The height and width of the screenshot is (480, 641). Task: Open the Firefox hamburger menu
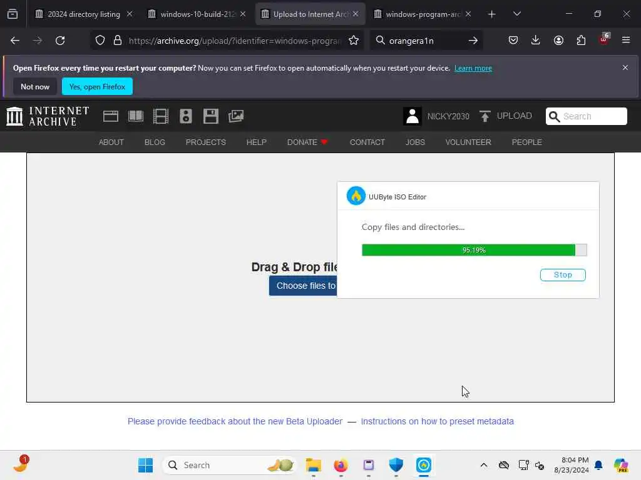coord(626,41)
